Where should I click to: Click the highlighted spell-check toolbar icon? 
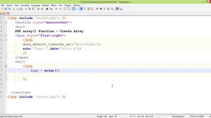click(117, 9)
